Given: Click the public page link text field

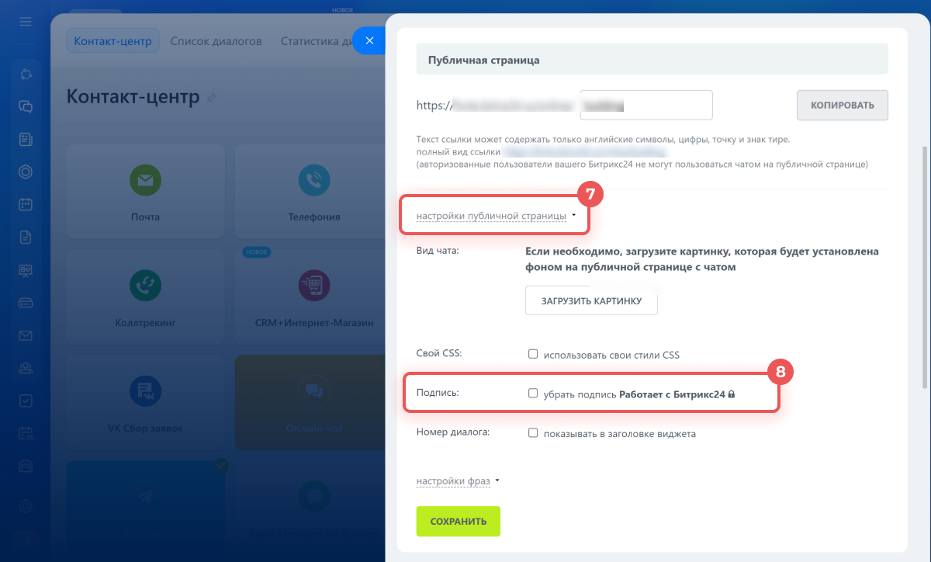Looking at the screenshot, I should pyautogui.click(x=646, y=105).
